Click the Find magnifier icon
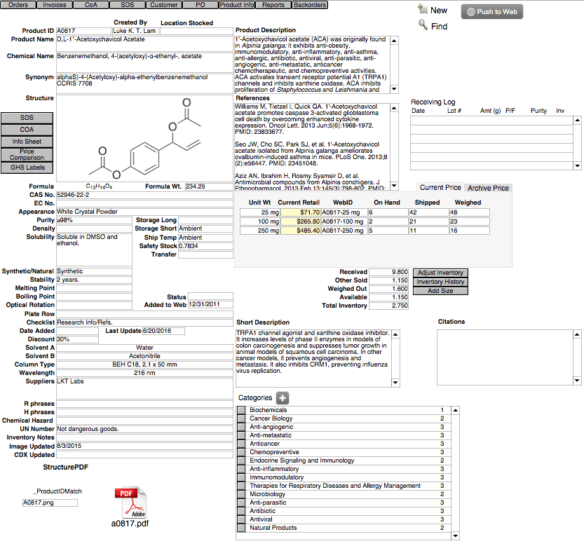The image size is (584, 553). pyautogui.click(x=423, y=25)
